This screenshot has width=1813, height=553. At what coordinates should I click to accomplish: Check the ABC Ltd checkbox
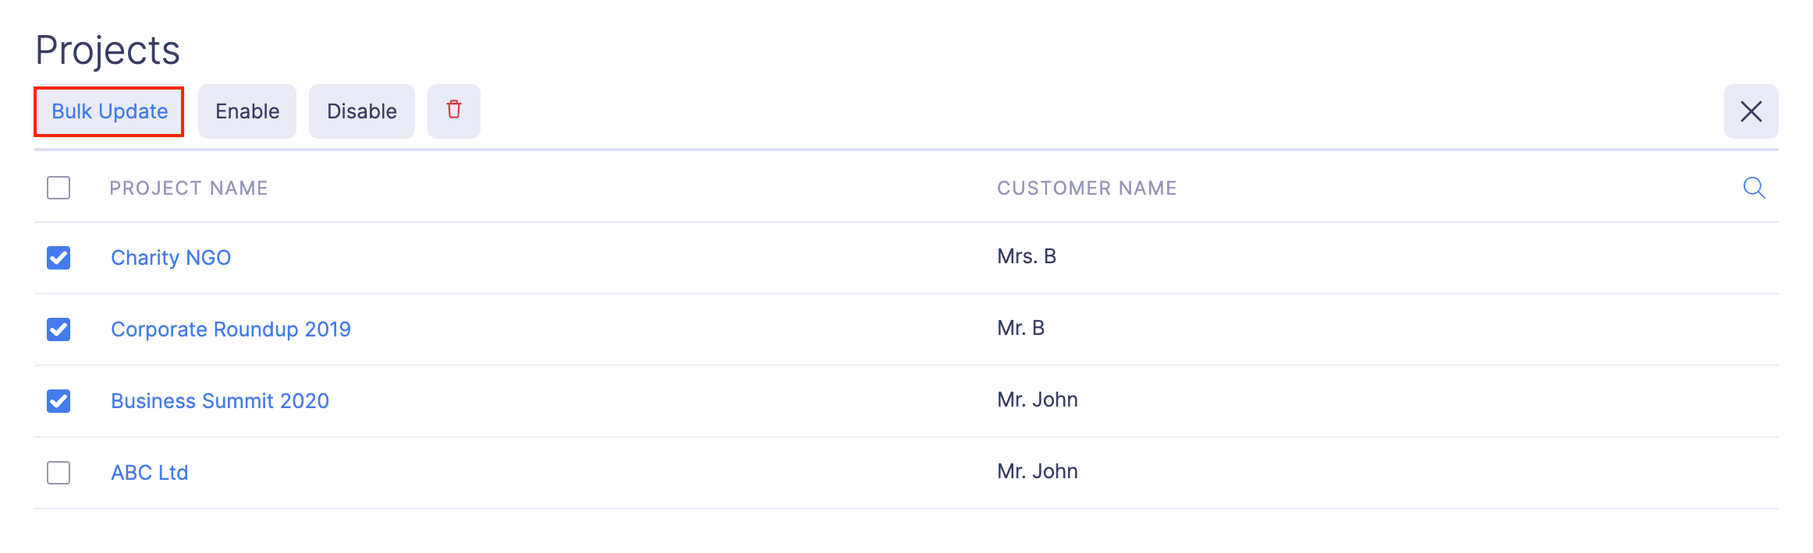tap(59, 473)
